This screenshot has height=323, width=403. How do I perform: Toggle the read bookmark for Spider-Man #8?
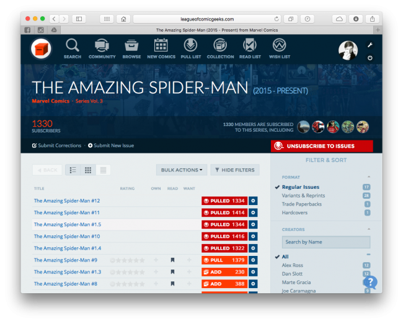pyautogui.click(x=173, y=284)
